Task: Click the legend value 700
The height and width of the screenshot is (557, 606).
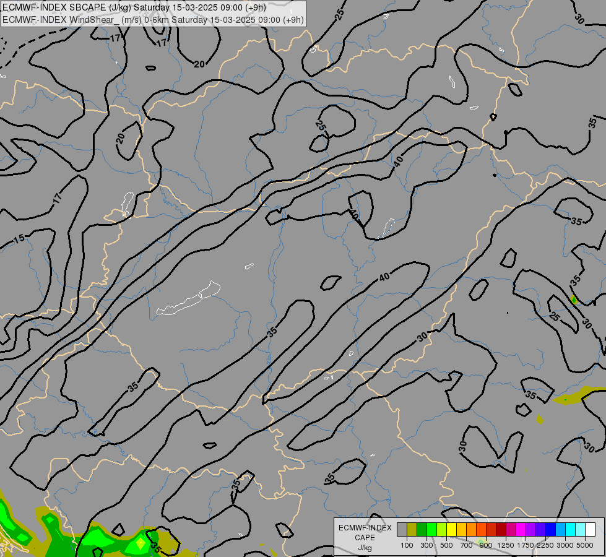Action: tap(467, 545)
